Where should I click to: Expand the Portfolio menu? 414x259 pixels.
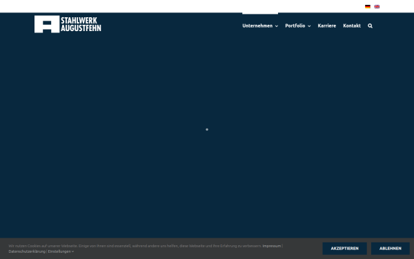298,26
